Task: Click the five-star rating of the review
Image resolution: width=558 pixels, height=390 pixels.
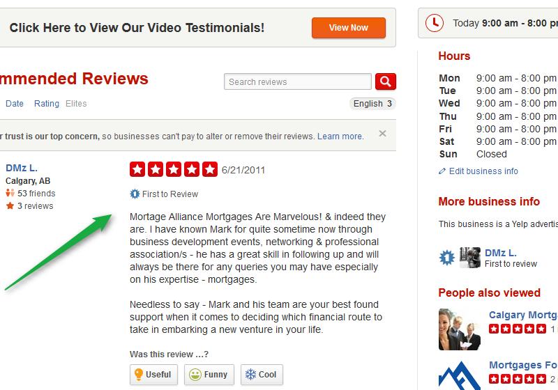Action: [173, 169]
